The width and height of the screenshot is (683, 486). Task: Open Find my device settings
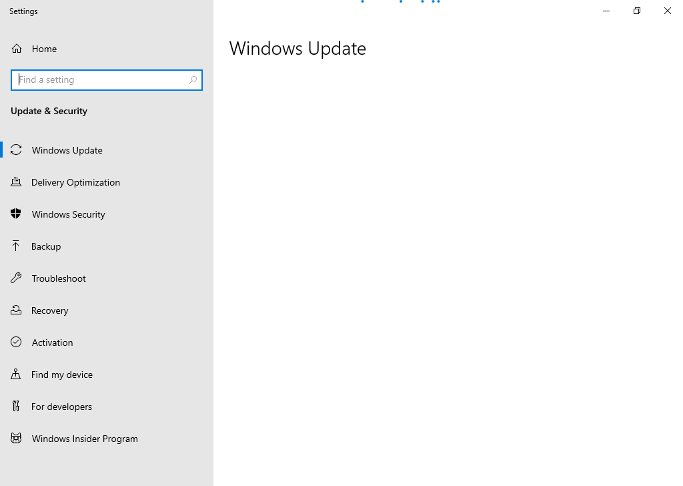click(x=107, y=375)
